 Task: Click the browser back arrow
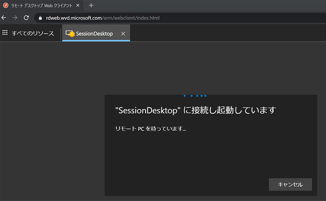[4, 18]
